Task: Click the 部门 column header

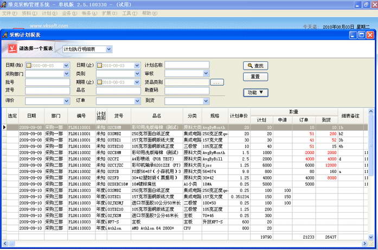Action: pyautogui.click(x=56, y=116)
